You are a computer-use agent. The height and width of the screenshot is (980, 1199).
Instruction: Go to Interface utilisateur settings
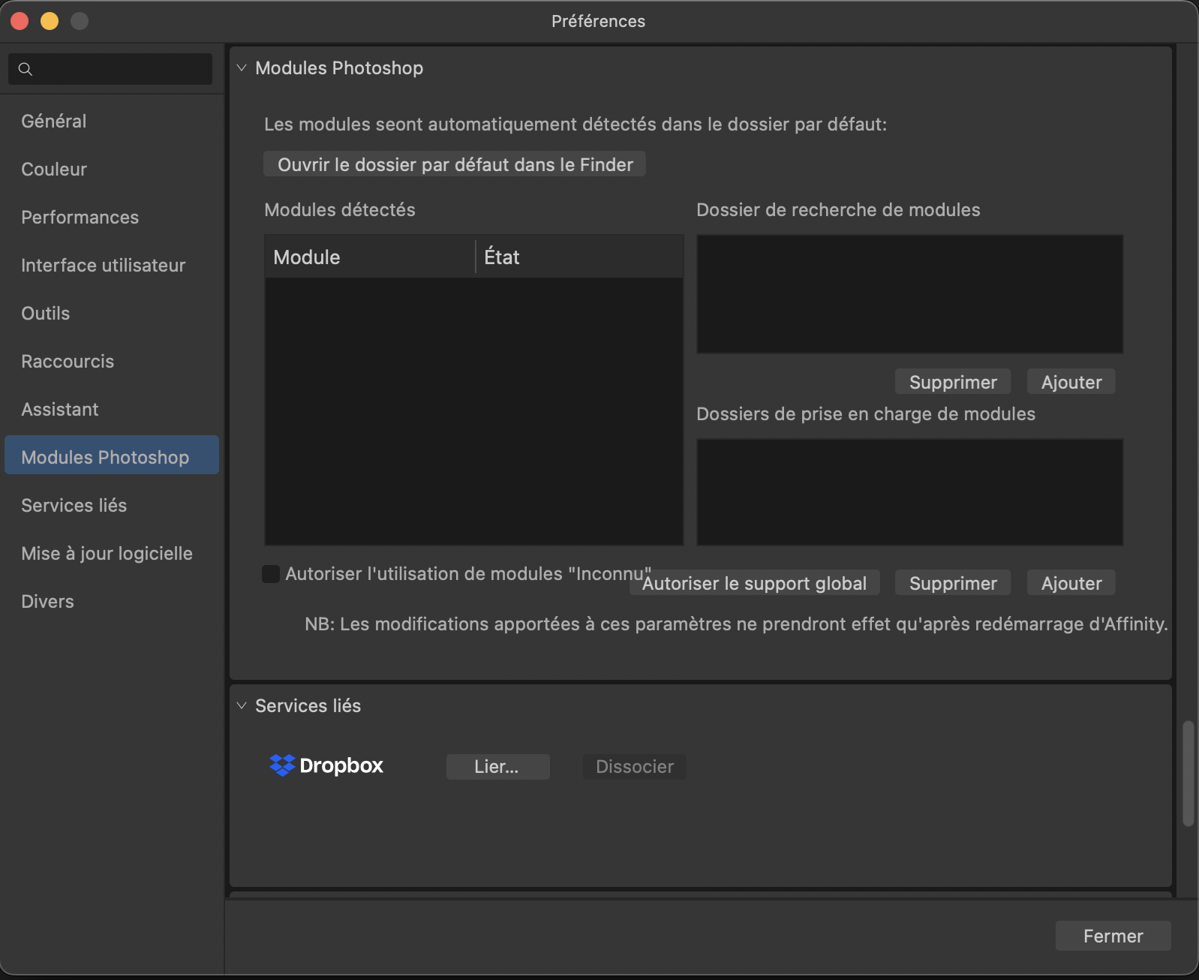(104, 266)
